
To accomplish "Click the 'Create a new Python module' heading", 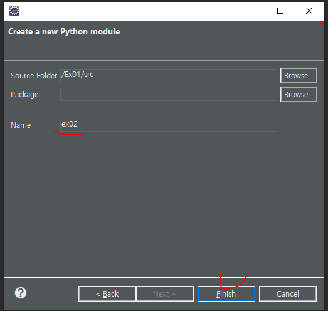I will (x=64, y=32).
